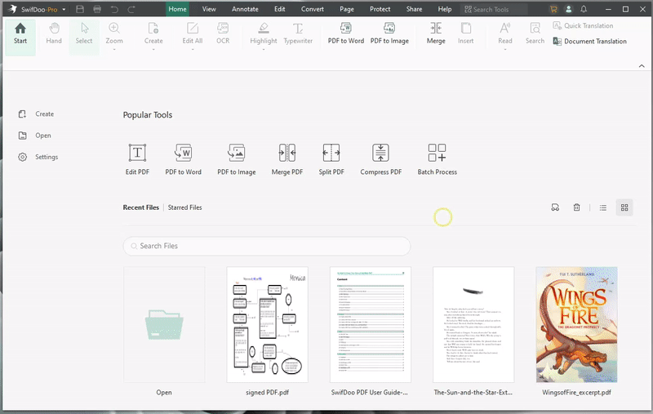The image size is (653, 414).
Task: Click PDF to Word in ribbon
Action: pos(345,33)
